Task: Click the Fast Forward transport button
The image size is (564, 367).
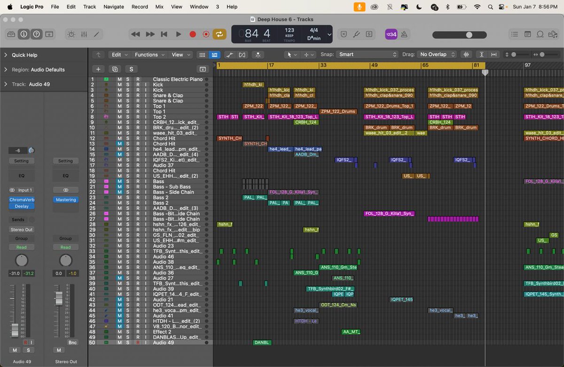Action: pos(150,34)
